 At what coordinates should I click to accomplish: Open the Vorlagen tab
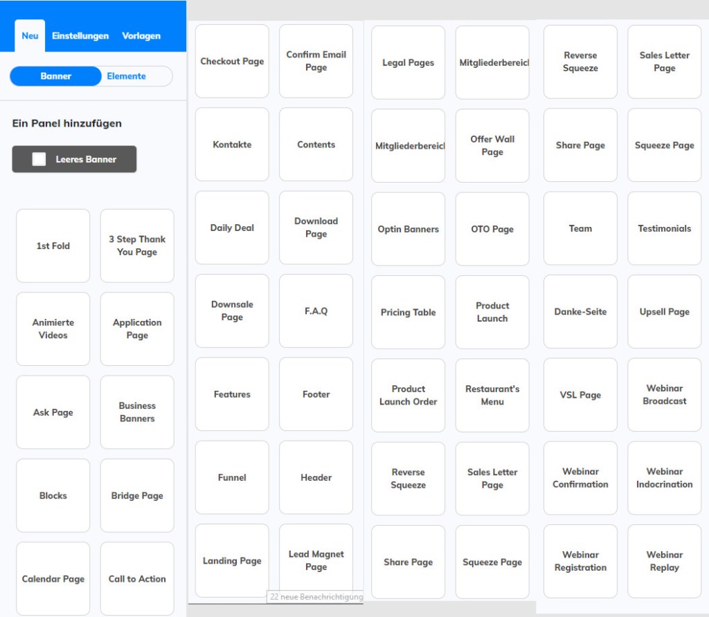coord(141,36)
